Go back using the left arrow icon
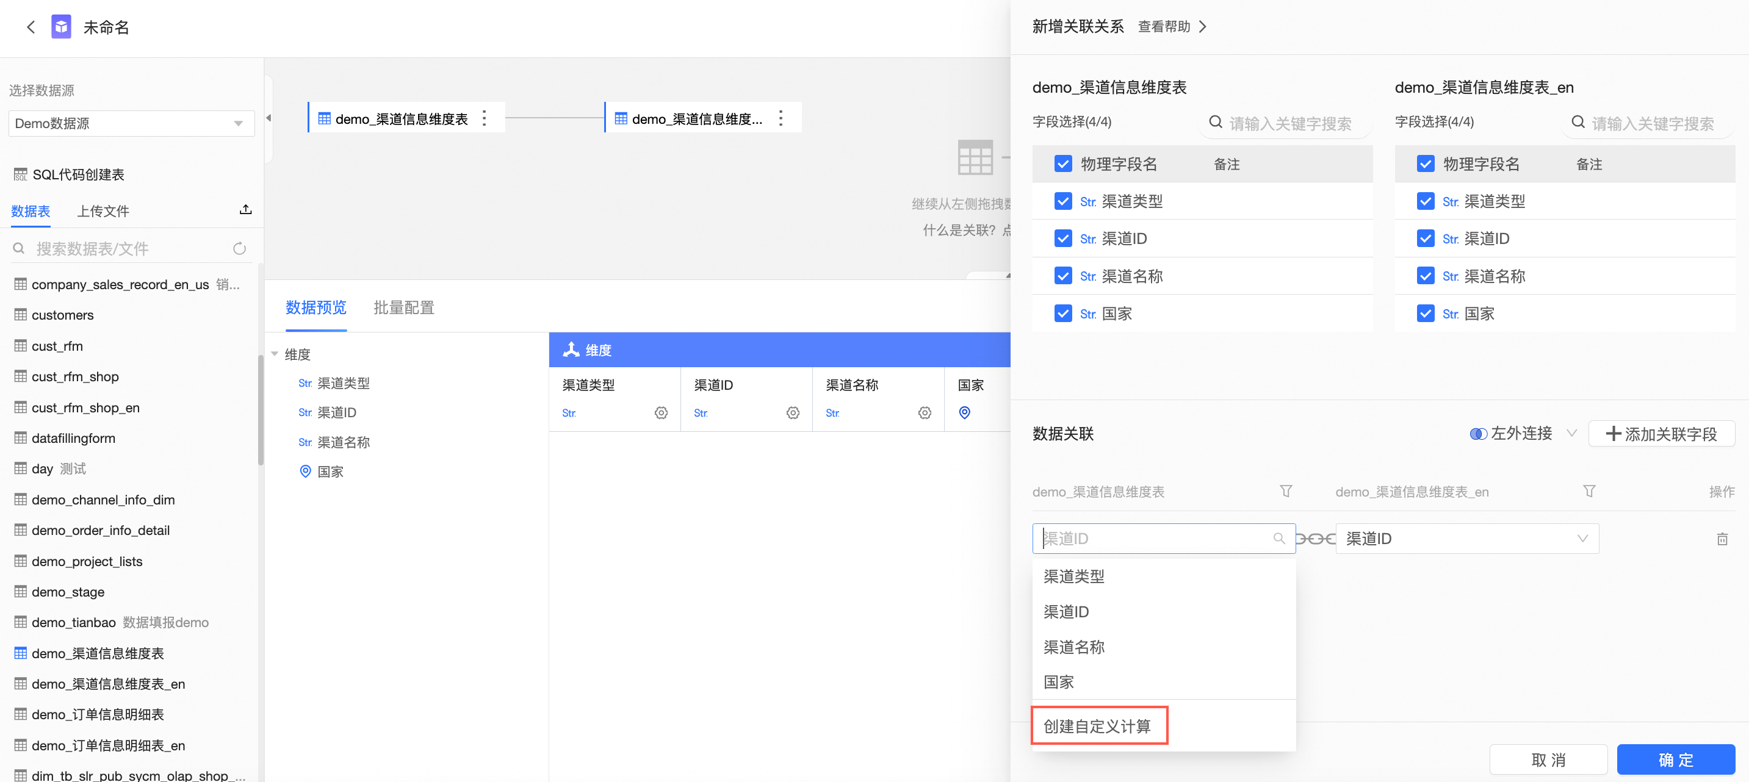1749x782 pixels. (x=31, y=27)
